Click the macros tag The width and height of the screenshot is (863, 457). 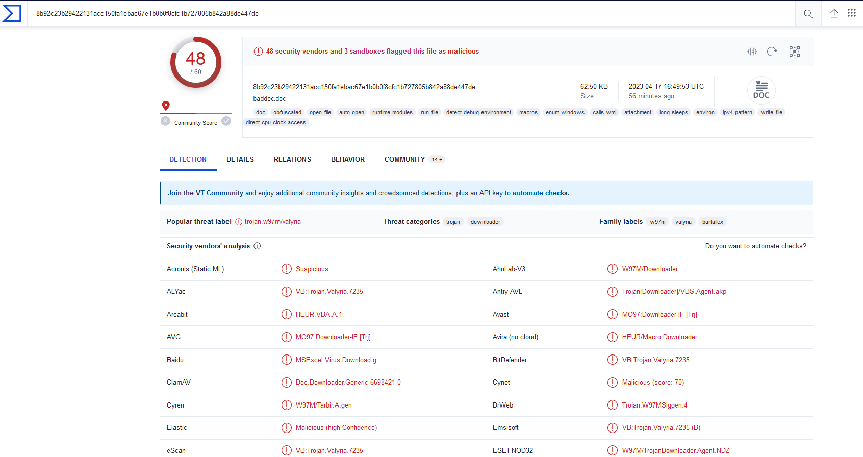click(x=528, y=112)
